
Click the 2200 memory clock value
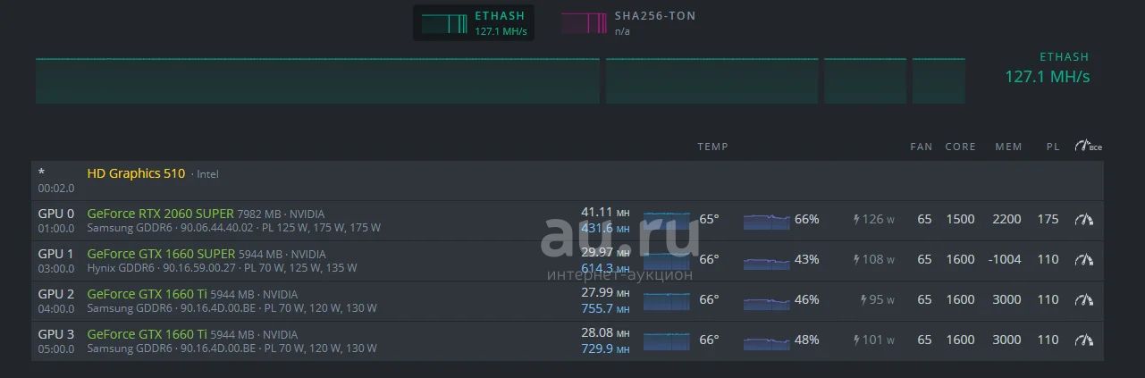pos(1006,219)
